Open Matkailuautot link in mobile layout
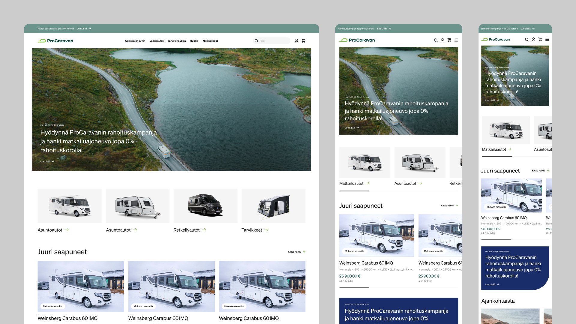This screenshot has height=324, width=576. (x=497, y=149)
